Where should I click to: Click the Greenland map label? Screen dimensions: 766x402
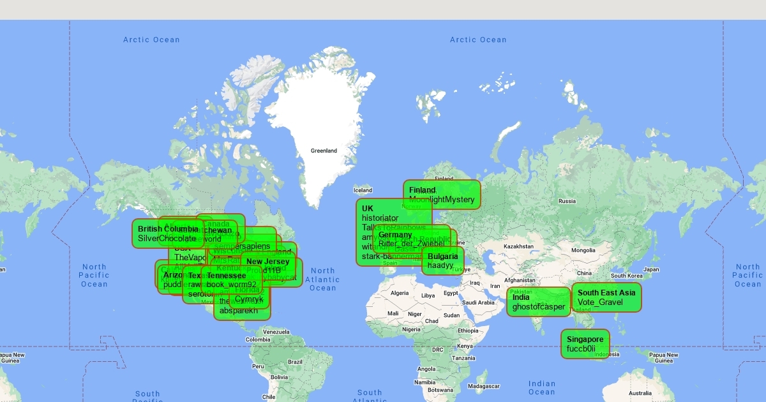[324, 151]
